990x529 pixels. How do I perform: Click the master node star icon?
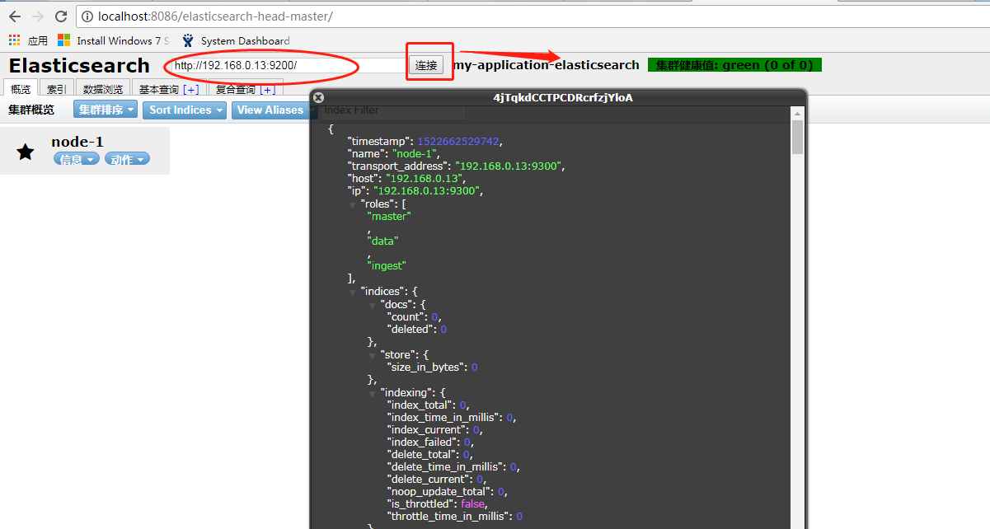tap(26, 151)
